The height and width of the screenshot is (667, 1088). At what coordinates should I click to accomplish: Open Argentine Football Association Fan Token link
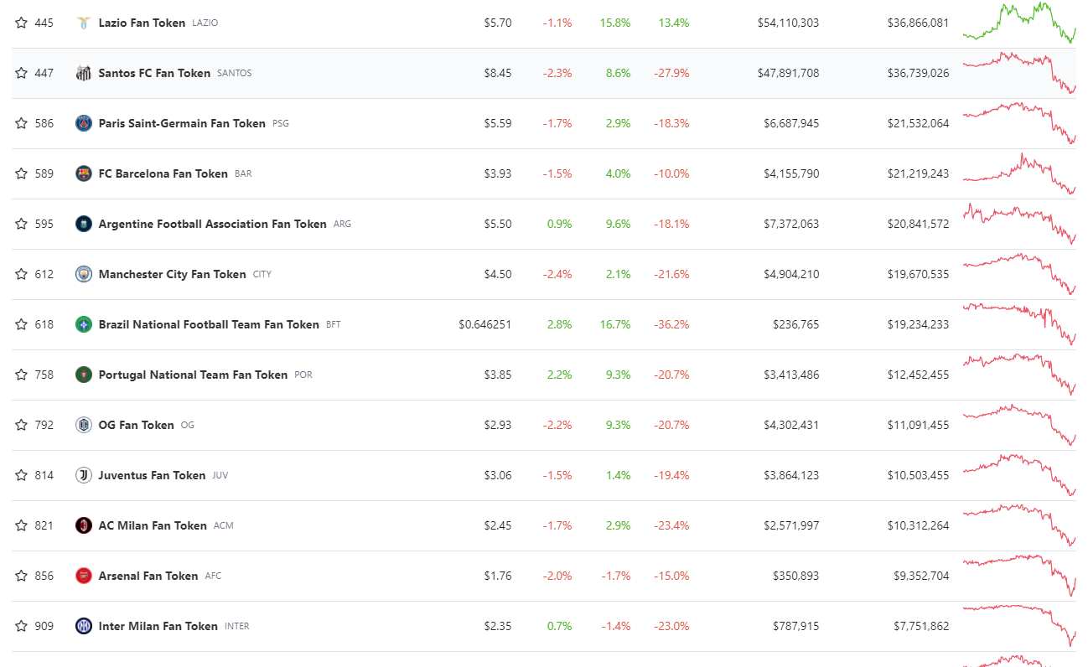pyautogui.click(x=213, y=224)
